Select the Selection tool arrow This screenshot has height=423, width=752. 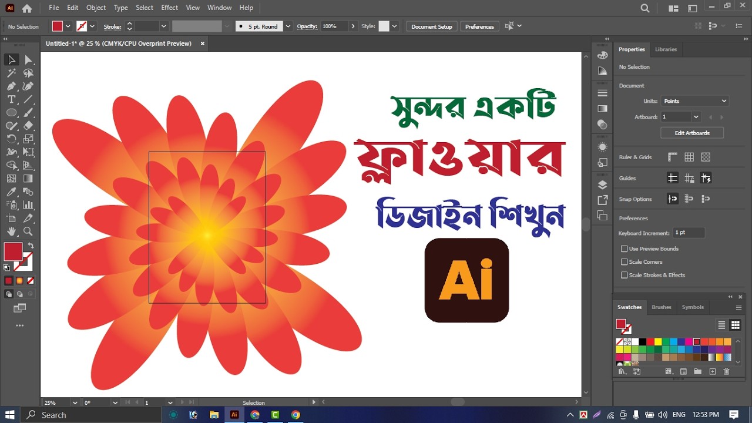click(11, 59)
